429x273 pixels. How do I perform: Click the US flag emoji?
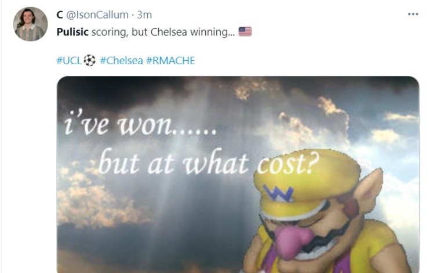click(x=245, y=32)
